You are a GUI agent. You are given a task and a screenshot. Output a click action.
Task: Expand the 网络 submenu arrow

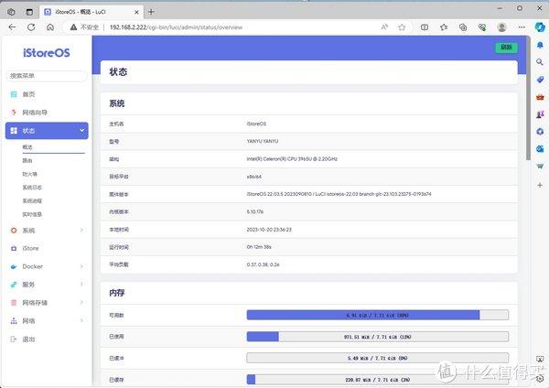81,320
